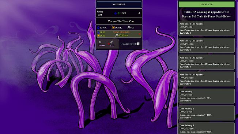Viewport: 238px width, 134px height.
Task: Click the sun icon showing 10.00K
Action: (x=113, y=27)
